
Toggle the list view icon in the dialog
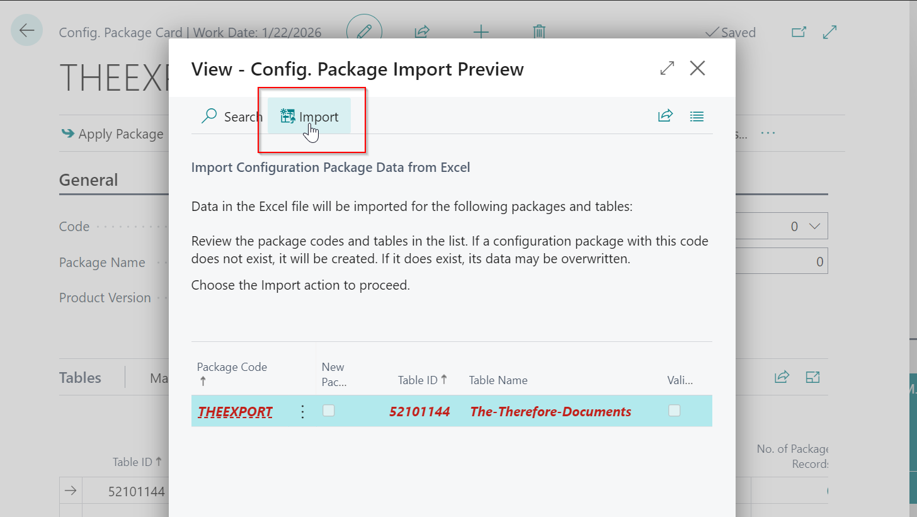[x=697, y=116]
